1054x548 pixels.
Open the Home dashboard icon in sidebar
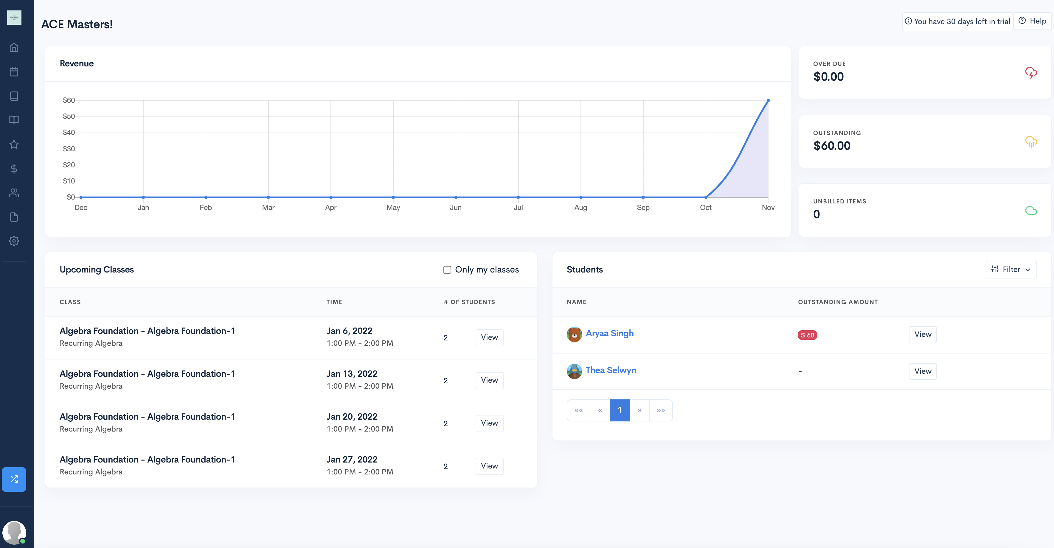[14, 47]
